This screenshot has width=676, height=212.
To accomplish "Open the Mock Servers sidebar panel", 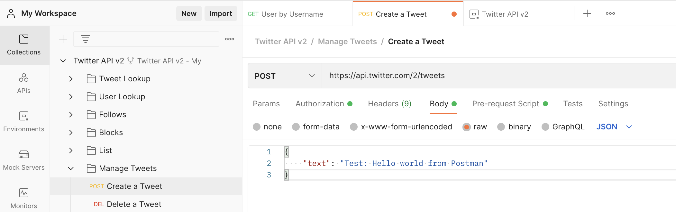I will pos(24,160).
